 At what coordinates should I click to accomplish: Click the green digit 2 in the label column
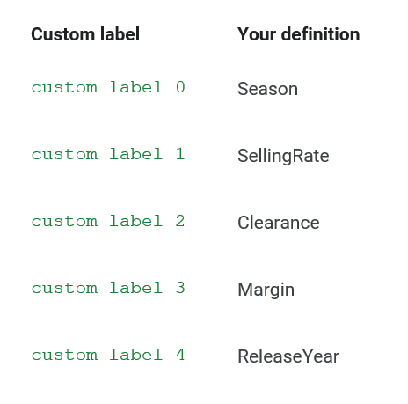180,221
